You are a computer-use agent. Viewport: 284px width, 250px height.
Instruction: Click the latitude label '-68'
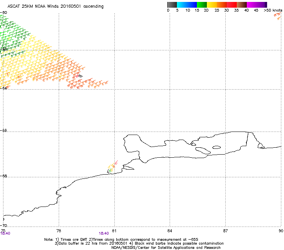pos(4,176)
